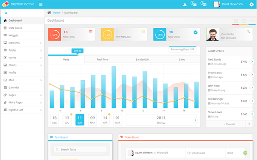Click the Search Tasks input field

coord(81,149)
